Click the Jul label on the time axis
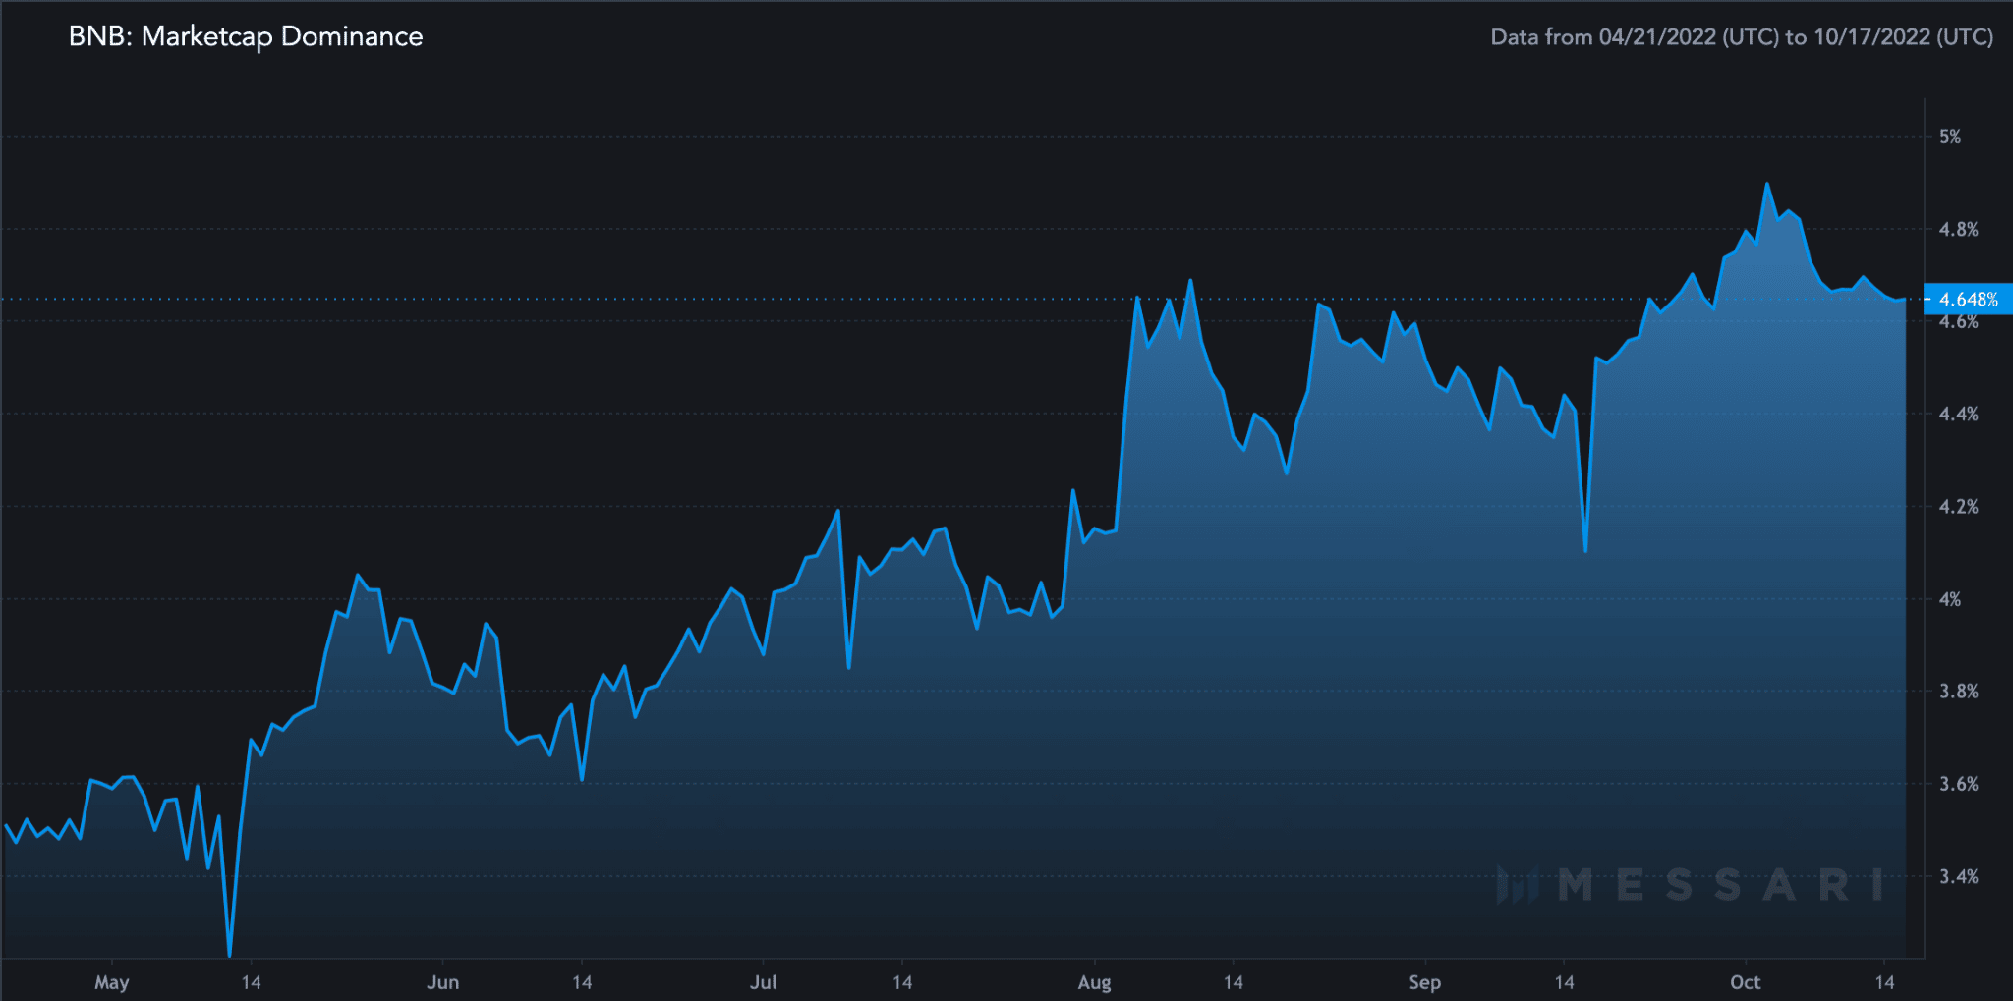 click(x=764, y=982)
